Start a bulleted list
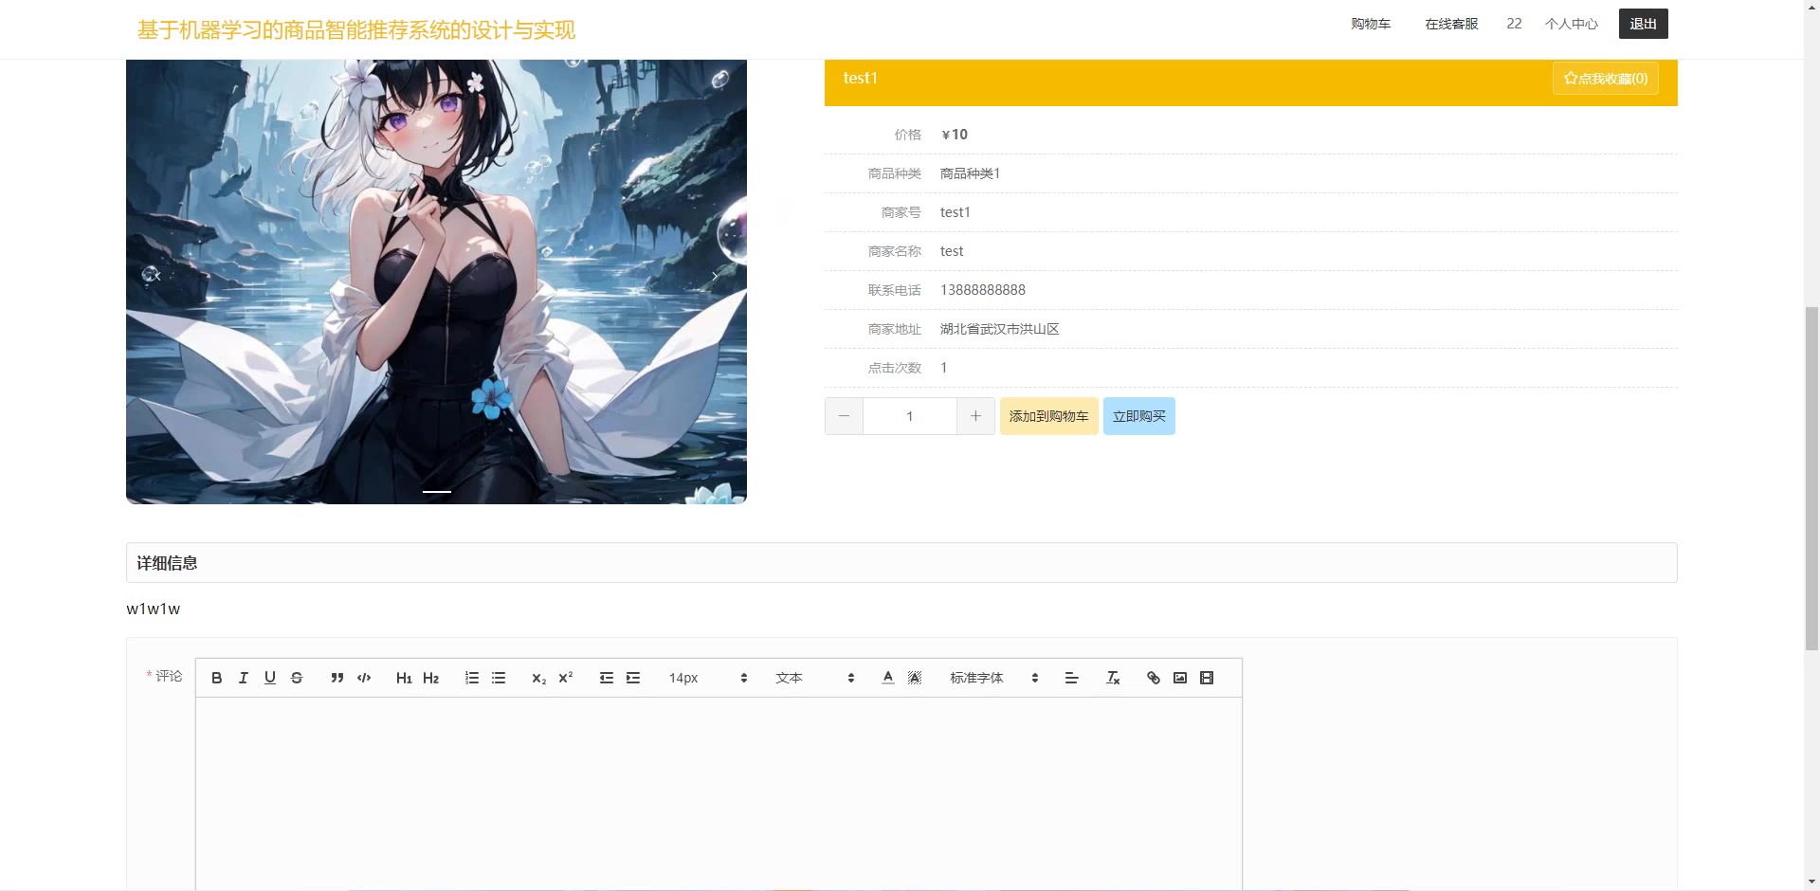 coord(499,678)
